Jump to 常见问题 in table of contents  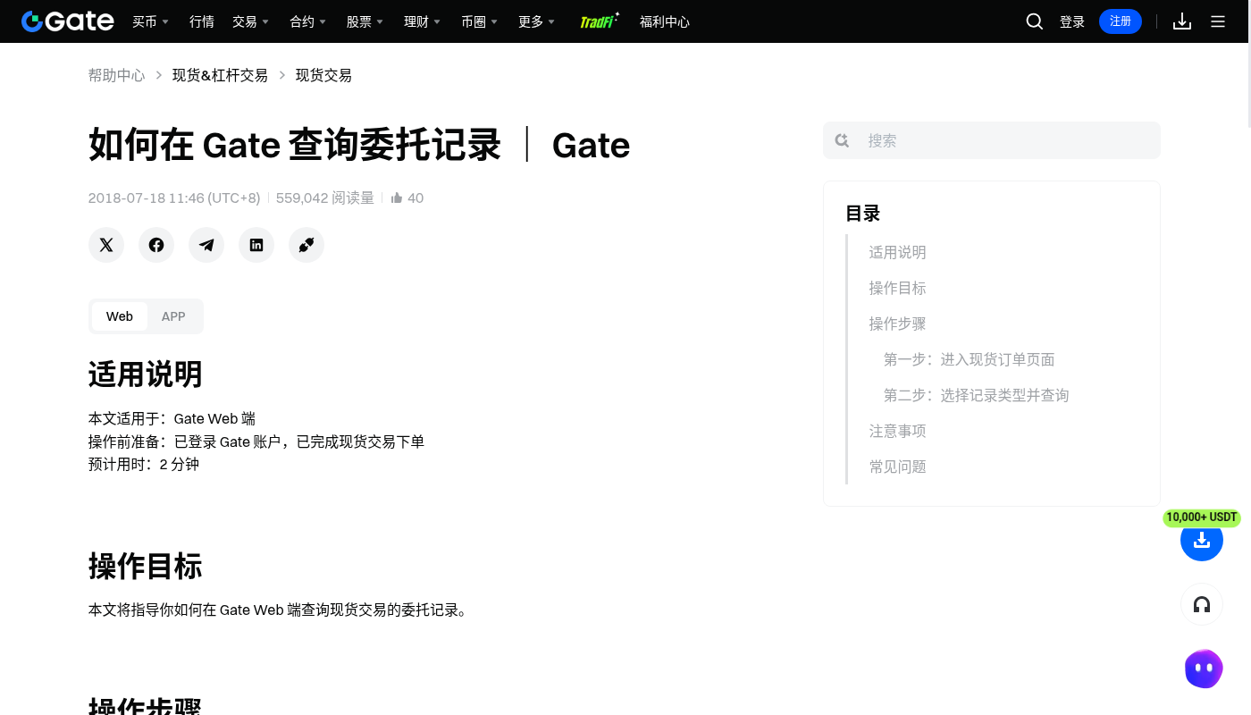(897, 467)
